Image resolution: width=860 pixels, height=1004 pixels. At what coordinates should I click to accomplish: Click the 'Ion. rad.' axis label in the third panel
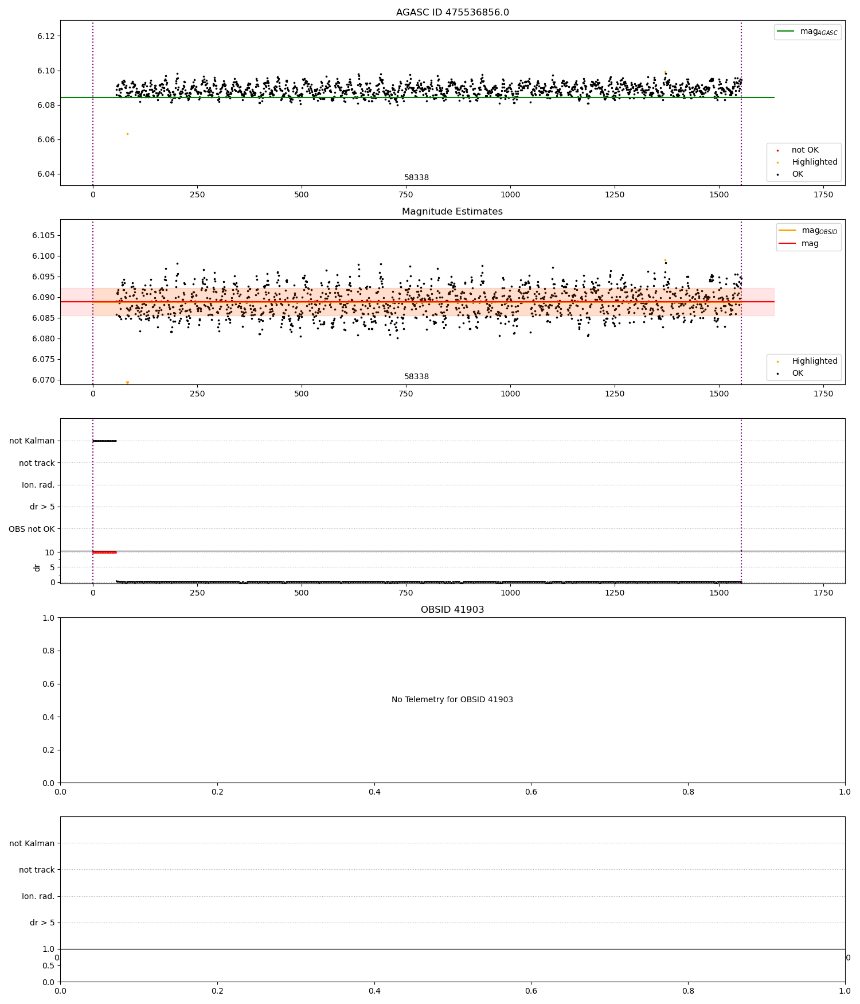[38, 485]
